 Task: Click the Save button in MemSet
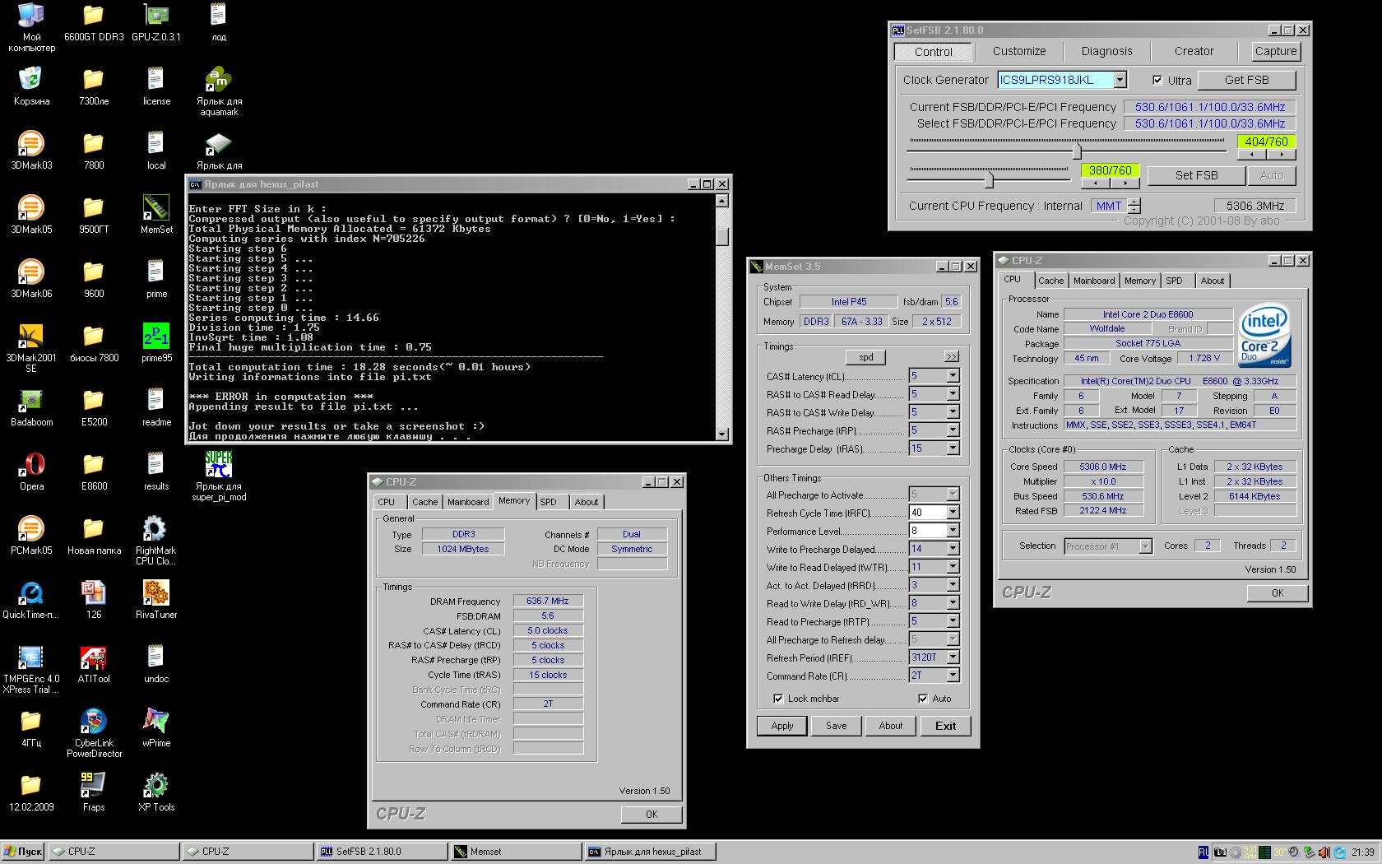pos(837,726)
